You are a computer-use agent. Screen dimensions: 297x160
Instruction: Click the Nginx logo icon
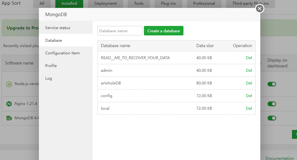(9, 104)
